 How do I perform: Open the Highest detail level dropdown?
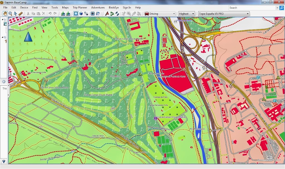point(186,14)
